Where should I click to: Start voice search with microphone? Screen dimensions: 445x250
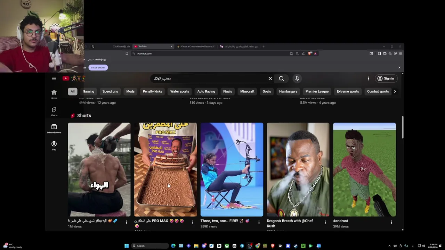[297, 78]
